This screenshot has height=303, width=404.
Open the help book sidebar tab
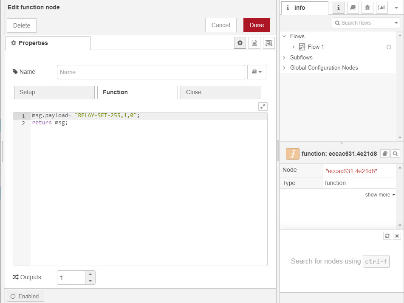pos(352,8)
